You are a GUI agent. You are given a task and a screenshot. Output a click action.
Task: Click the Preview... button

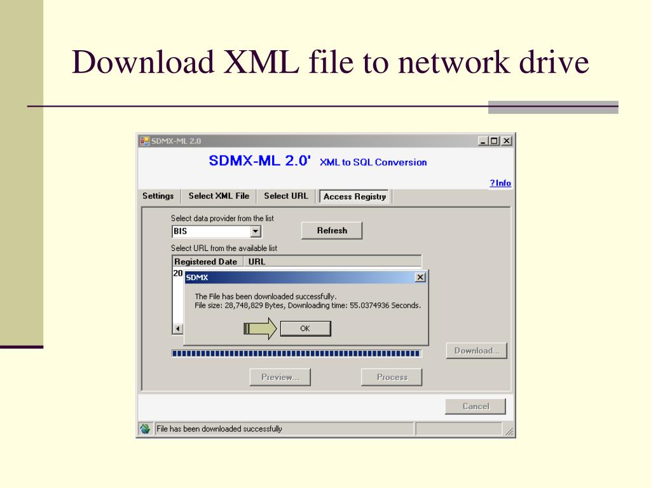(280, 377)
